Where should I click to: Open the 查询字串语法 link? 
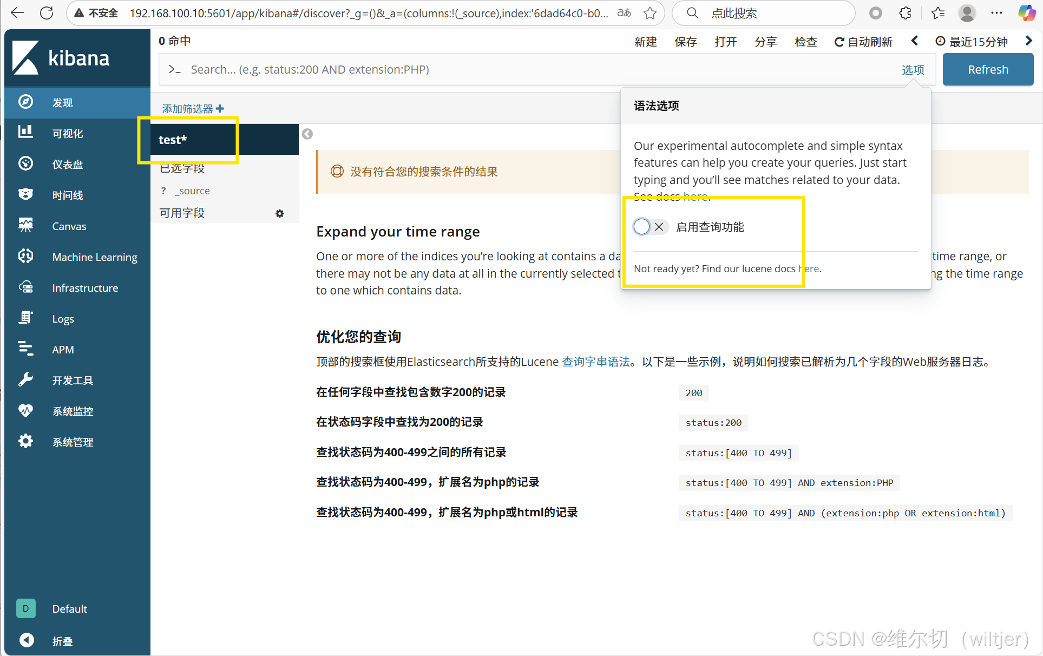[x=596, y=362]
